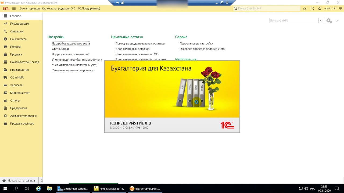Switch to Роль Менеджер taskbar window

[109, 189]
